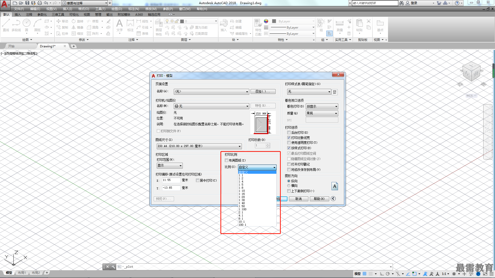Click the Paste (粘贴) icon

[x=359, y=25]
